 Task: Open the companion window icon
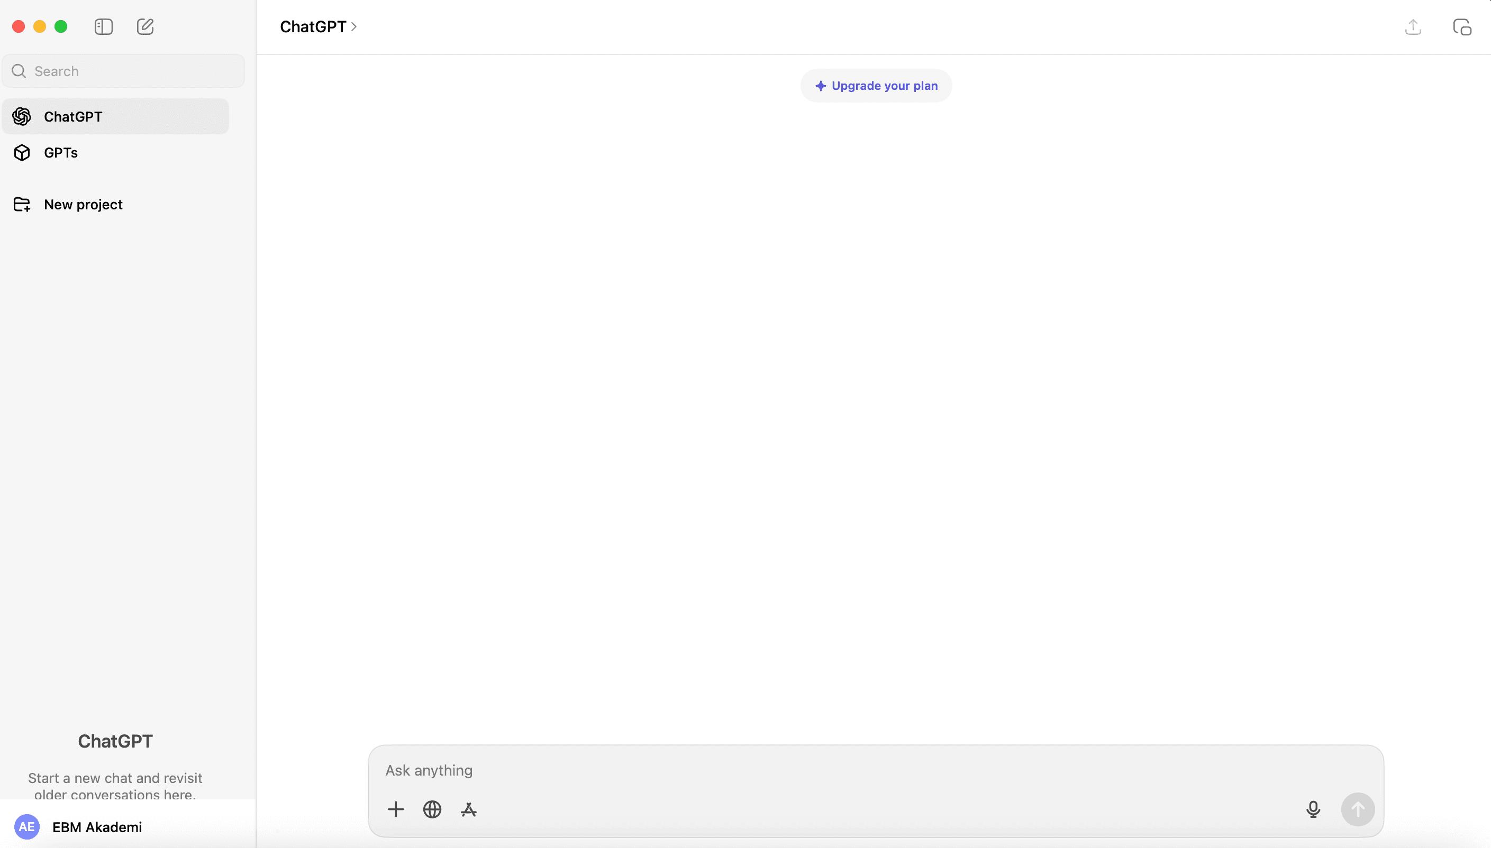[1462, 27]
